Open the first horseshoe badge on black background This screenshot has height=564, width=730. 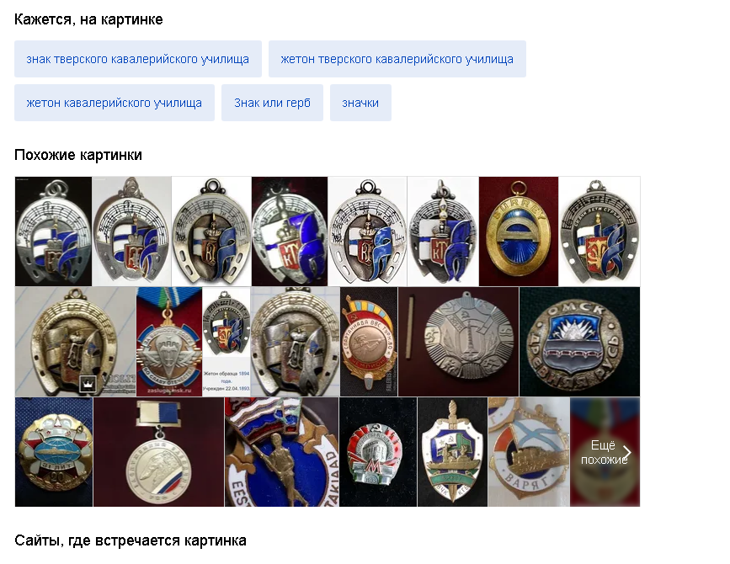click(x=54, y=231)
